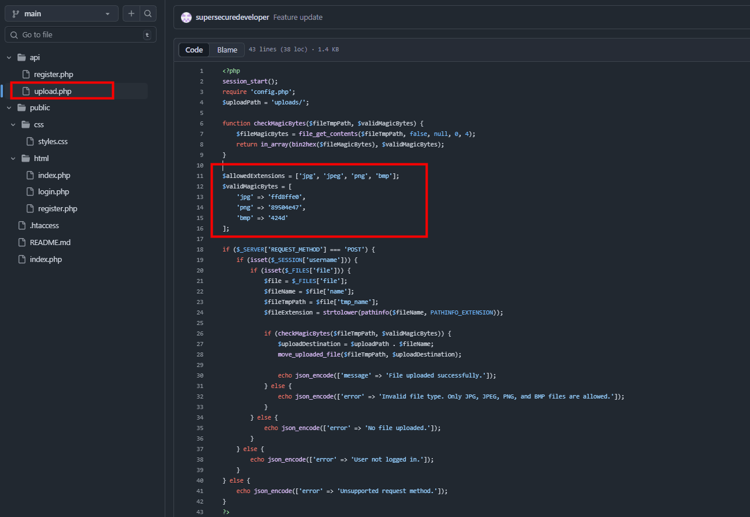750x517 pixels.
Task: Click the README.md file icon
Action: (x=22, y=243)
